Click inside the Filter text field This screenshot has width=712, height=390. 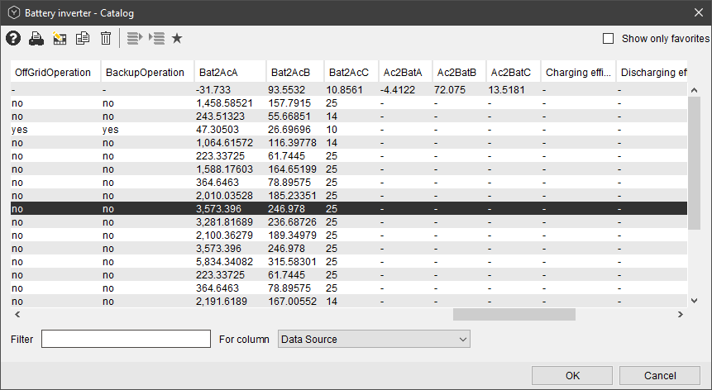tap(126, 339)
